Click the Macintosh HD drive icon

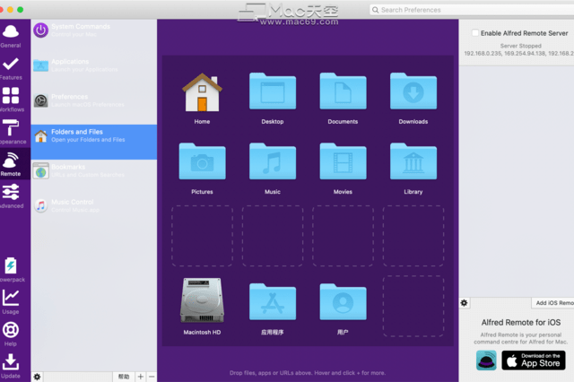click(202, 300)
